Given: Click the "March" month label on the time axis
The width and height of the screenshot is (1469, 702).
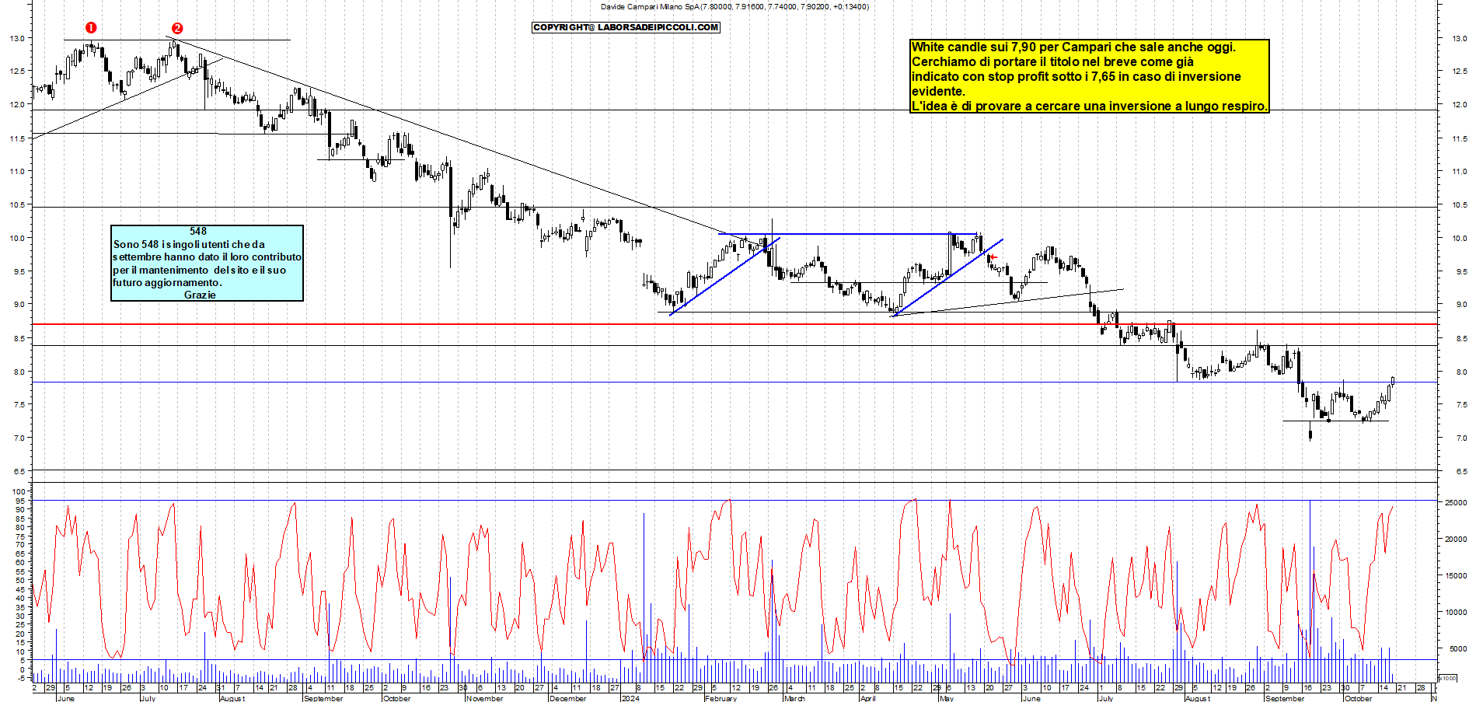Looking at the screenshot, I should [x=794, y=698].
